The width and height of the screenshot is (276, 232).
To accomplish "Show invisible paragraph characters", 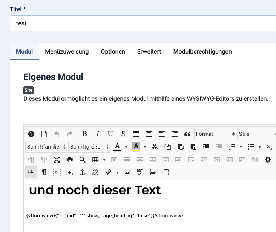I will click(44, 172).
